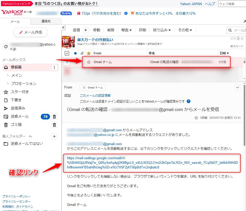Open the スター付き folder

(19, 92)
